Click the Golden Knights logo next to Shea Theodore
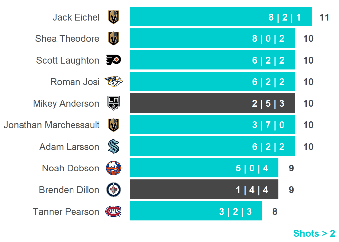339x242 pixels. pos(114,39)
